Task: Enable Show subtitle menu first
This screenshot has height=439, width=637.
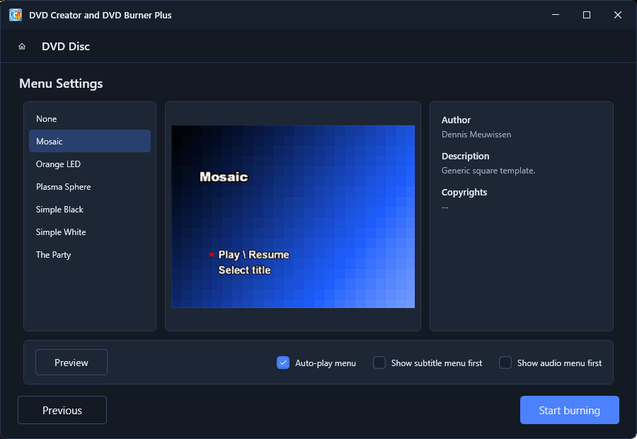Action: [x=379, y=363]
